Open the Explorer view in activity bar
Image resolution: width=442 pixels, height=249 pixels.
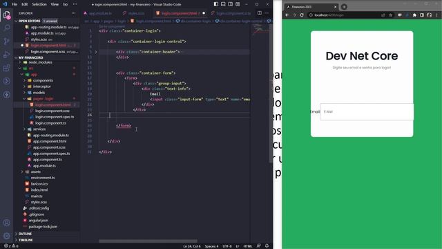point(6,15)
